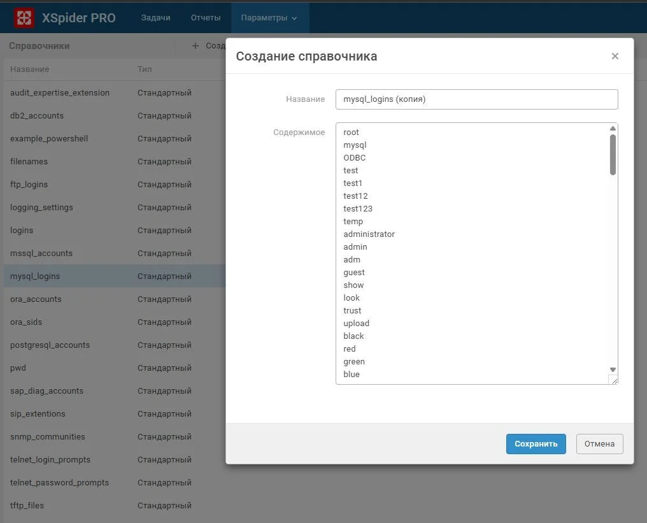647x523 pixels.
Task: Click the textarea resize grip corner
Action: [614, 380]
